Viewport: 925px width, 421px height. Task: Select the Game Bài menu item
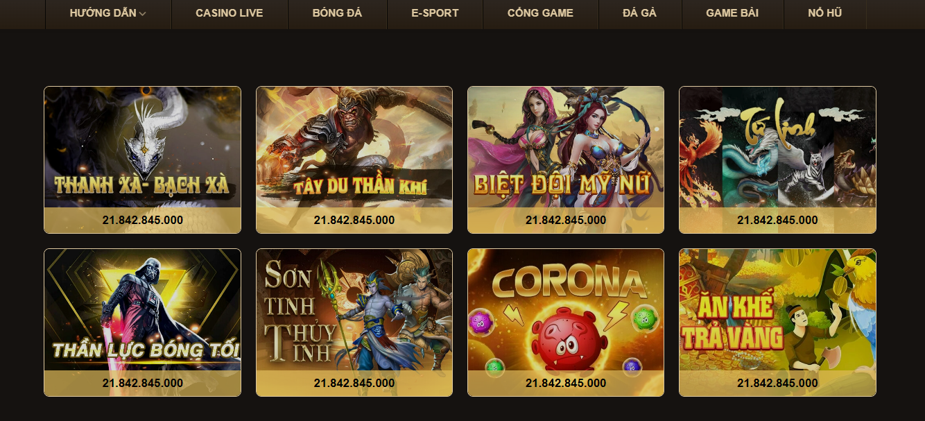tap(732, 13)
